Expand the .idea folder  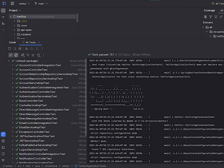pyautogui.click(x=14, y=21)
